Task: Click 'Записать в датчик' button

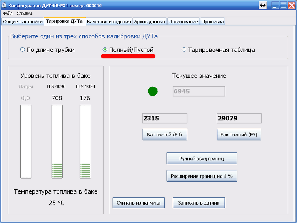Action: [x=199, y=203]
